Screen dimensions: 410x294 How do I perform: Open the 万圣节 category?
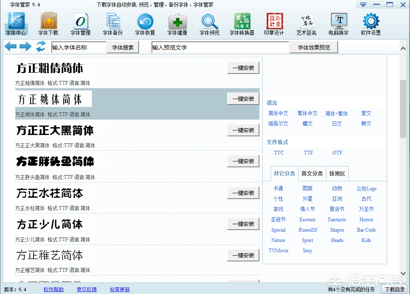(366, 209)
